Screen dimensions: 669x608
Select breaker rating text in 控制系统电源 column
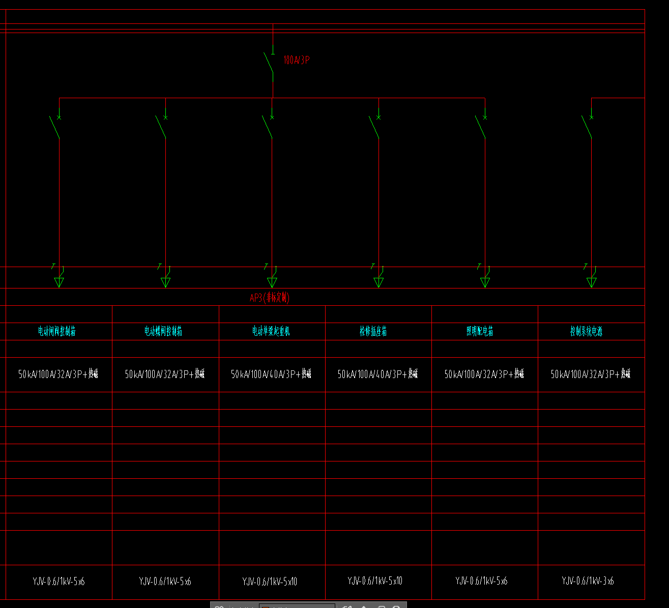591,374
